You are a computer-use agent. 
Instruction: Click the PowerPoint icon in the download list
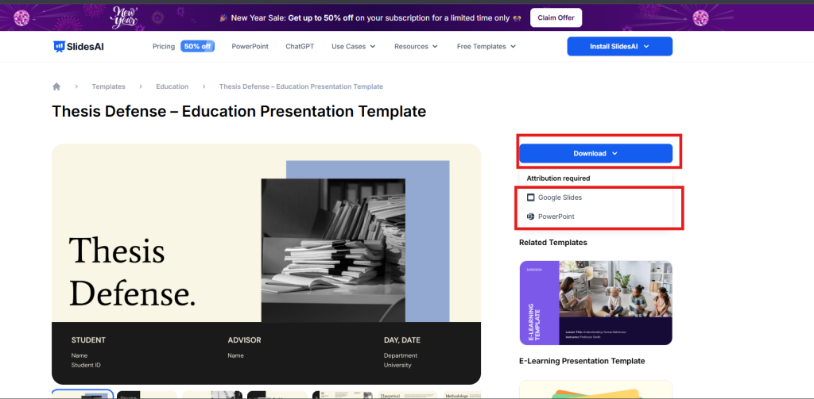(x=531, y=217)
